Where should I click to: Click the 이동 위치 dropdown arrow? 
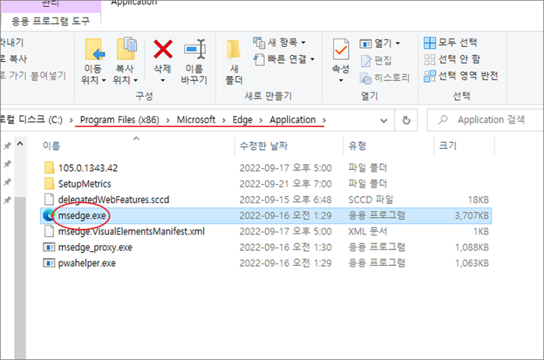point(104,81)
